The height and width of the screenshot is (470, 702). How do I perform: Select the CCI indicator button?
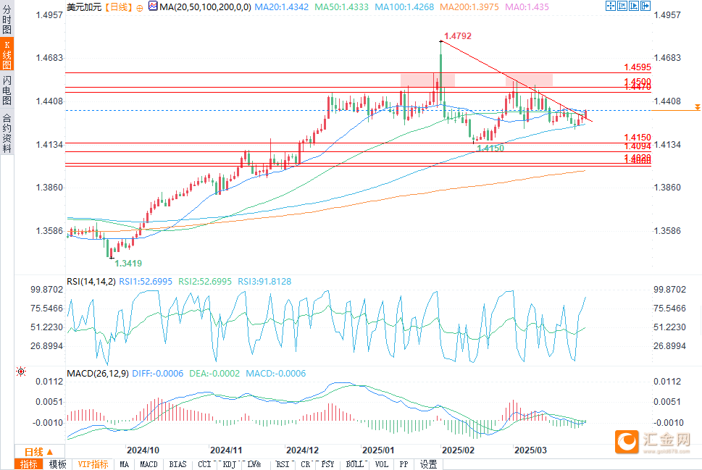click(204, 464)
